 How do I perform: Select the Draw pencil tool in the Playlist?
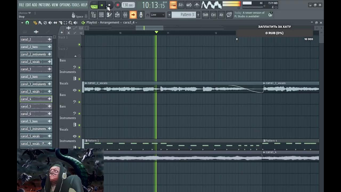click(x=35, y=23)
